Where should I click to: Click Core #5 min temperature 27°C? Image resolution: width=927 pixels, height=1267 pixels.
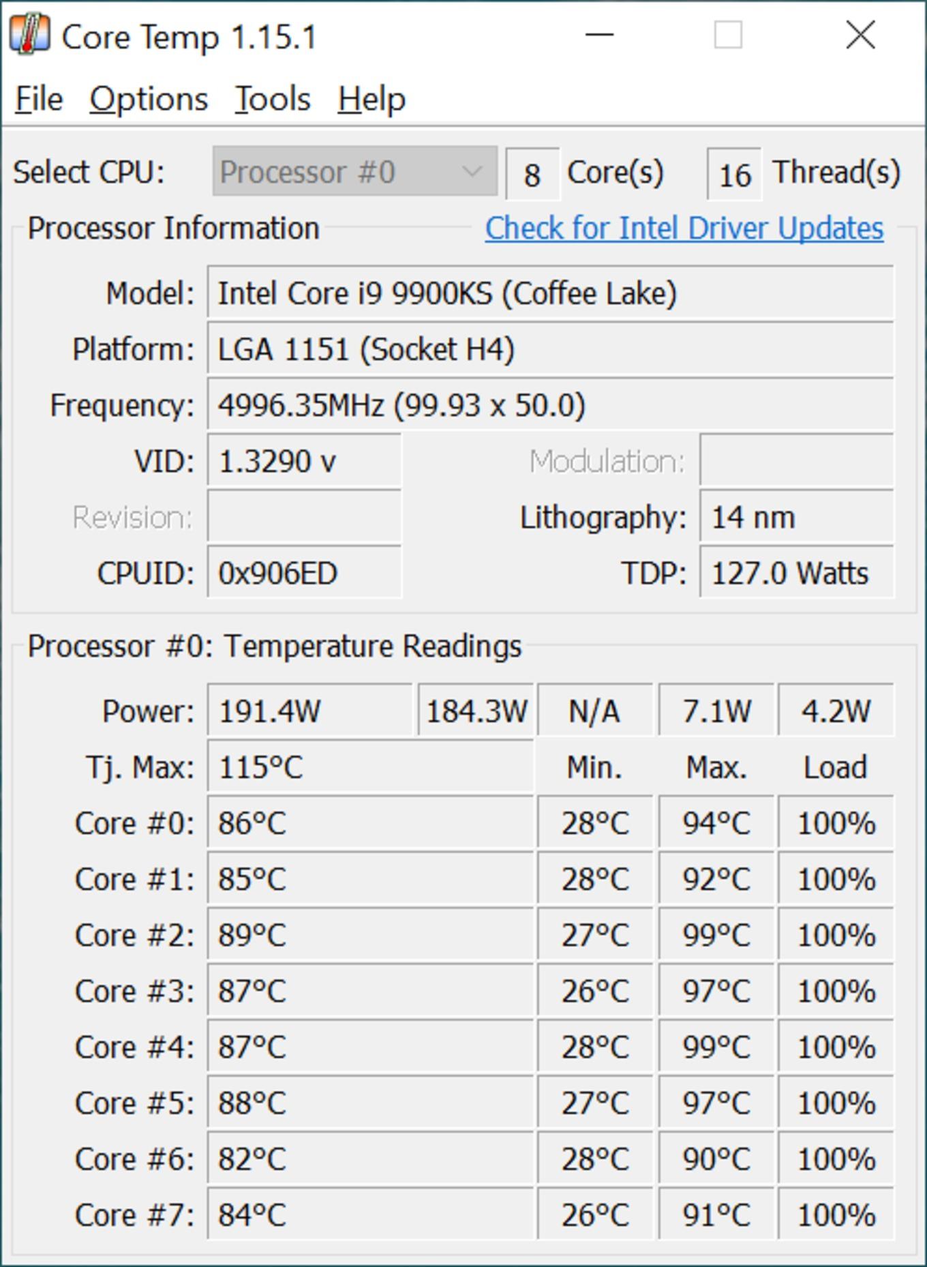[594, 1103]
